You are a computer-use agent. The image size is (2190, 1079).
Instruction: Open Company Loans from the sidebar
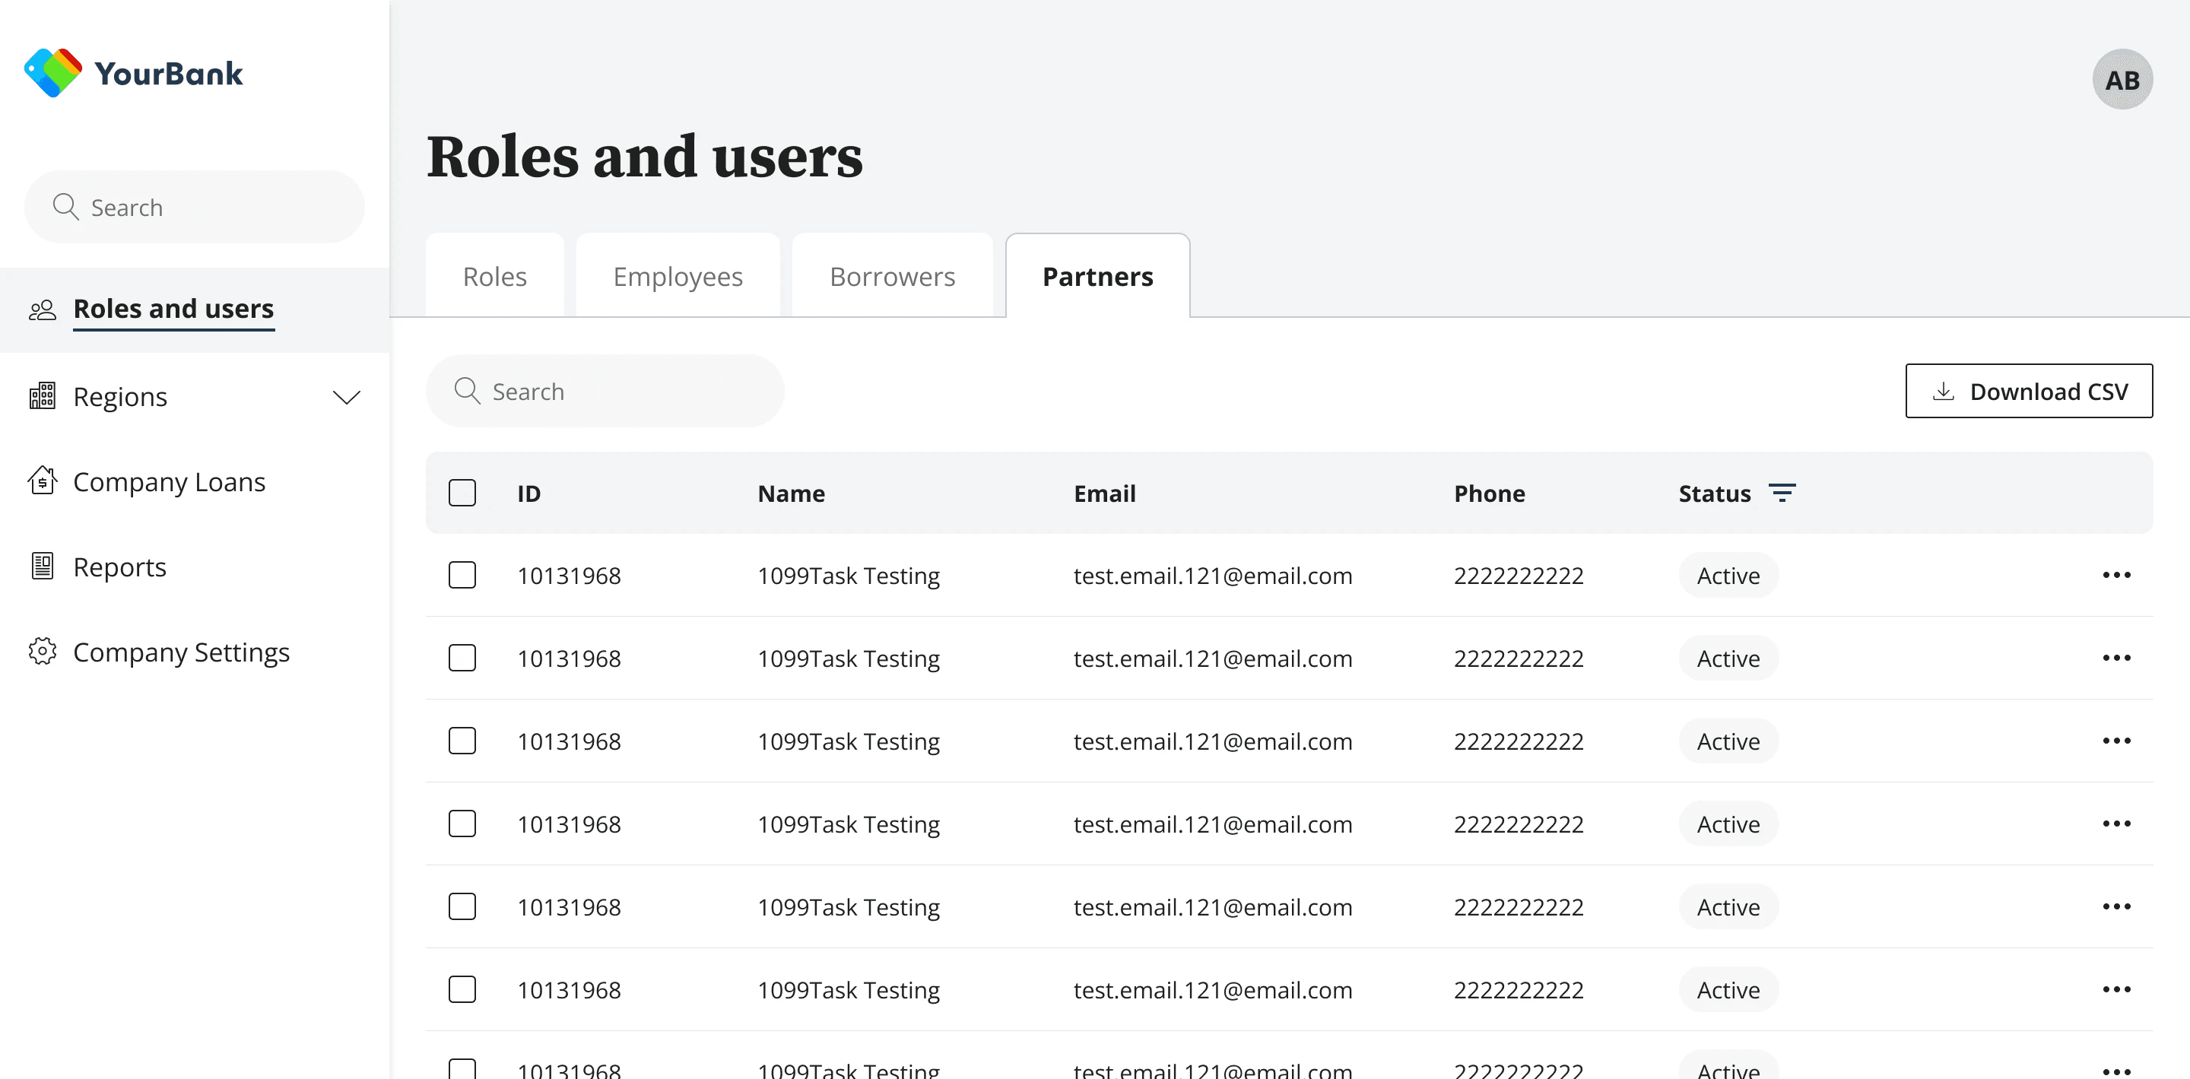pos(169,482)
